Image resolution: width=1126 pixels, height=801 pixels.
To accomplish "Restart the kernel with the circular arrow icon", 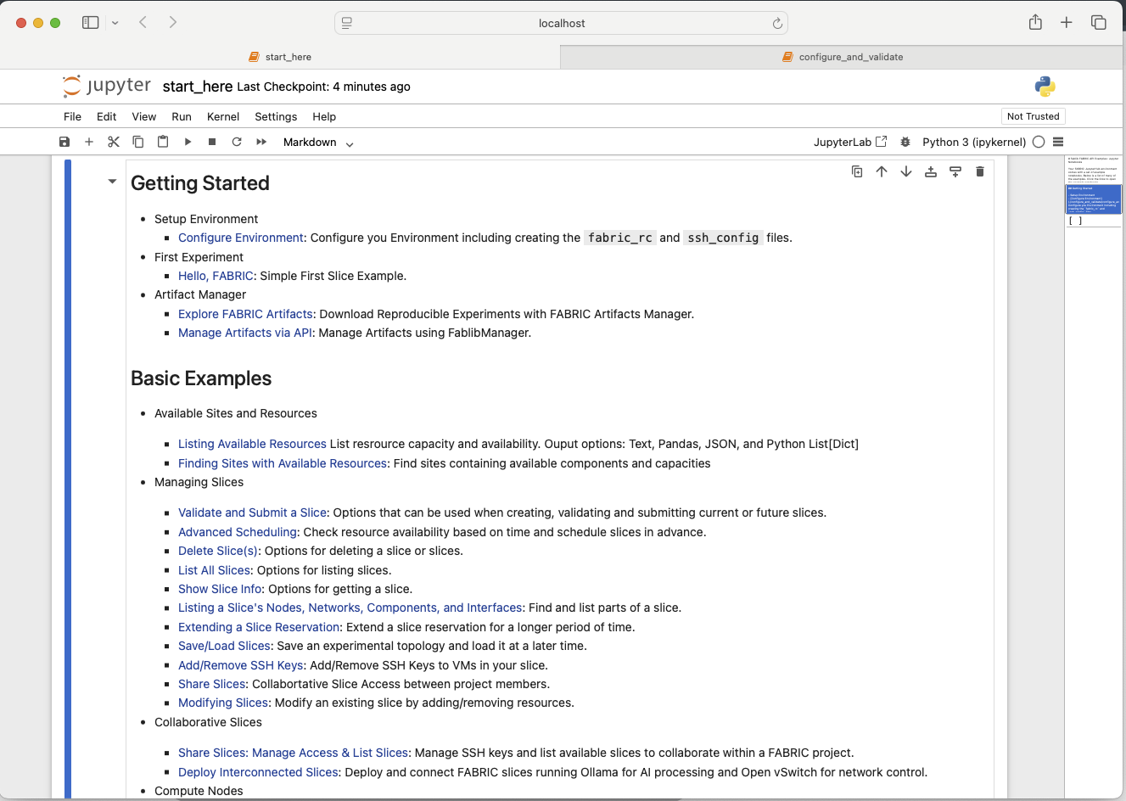I will tap(237, 142).
